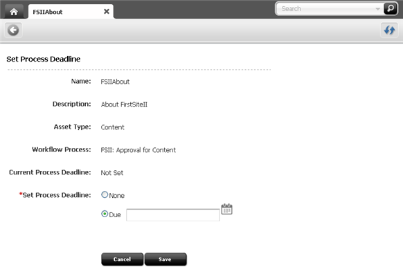Refresh using the blue arrows icon
Screen dimensions: 403x276
point(389,30)
